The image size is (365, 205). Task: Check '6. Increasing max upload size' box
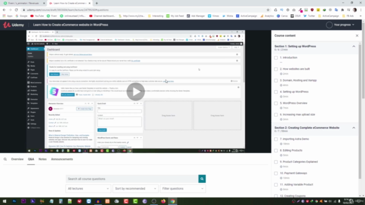(276, 114)
